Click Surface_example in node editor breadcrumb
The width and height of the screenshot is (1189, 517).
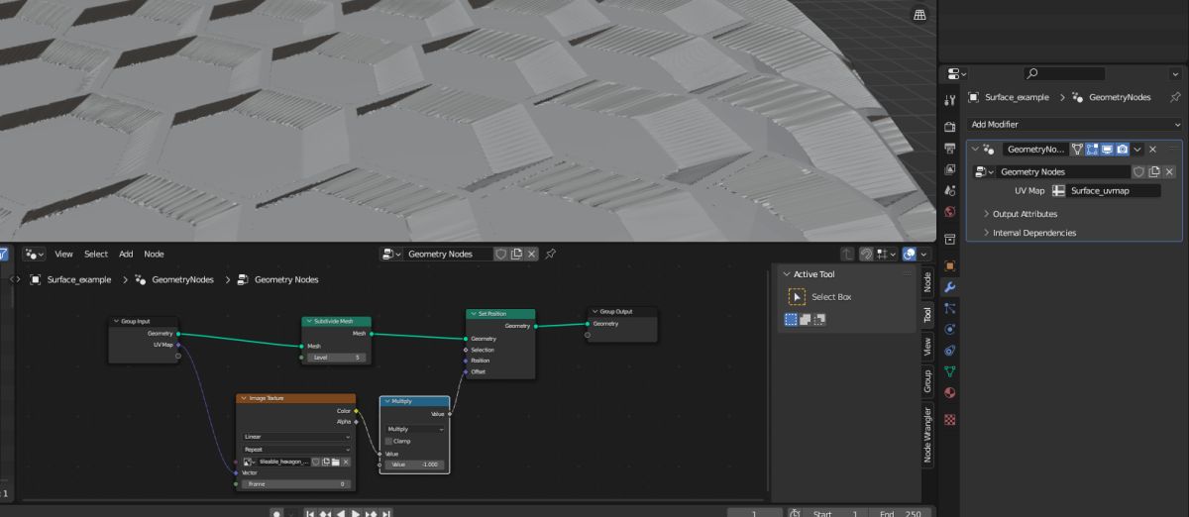[78, 279]
